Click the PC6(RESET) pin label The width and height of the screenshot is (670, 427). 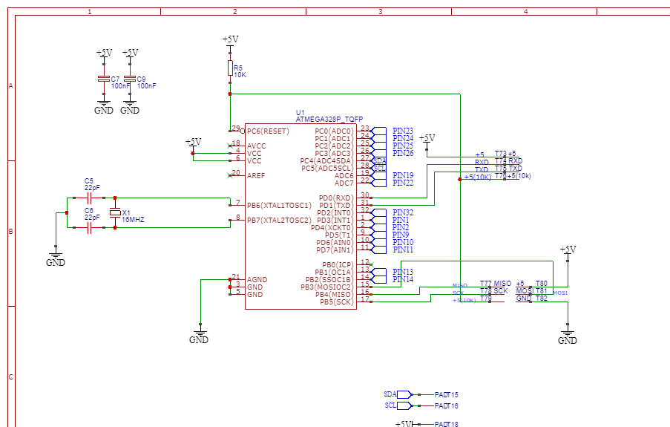(268, 131)
